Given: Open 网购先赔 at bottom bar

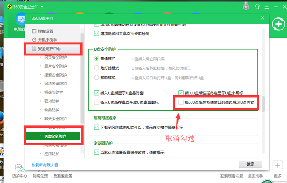Looking at the screenshot, I should (x=40, y=176).
